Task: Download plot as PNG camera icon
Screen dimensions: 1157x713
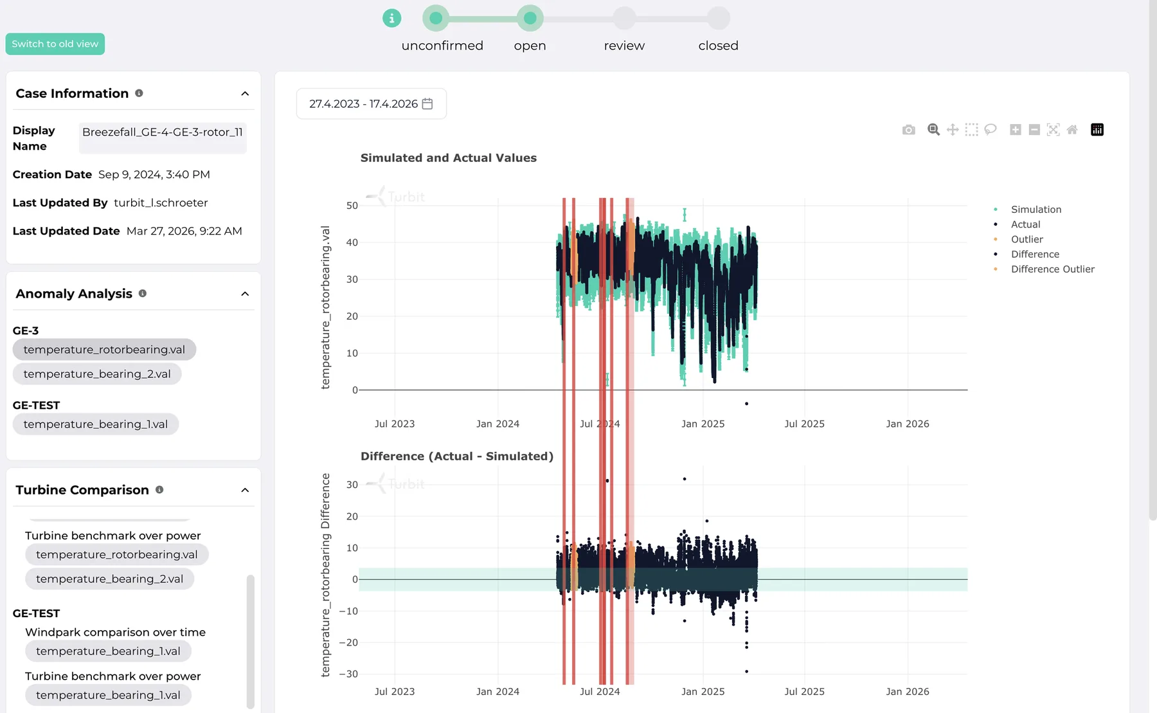Action: pos(908,130)
